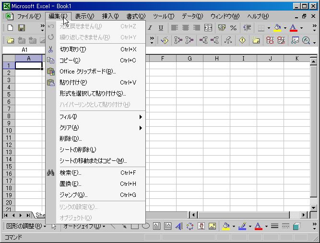Click the Evaluate Formula icon
320x243 pixels.
tap(306, 40)
